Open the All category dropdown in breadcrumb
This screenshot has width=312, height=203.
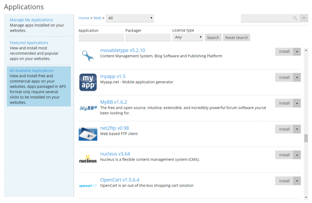tap(130, 18)
